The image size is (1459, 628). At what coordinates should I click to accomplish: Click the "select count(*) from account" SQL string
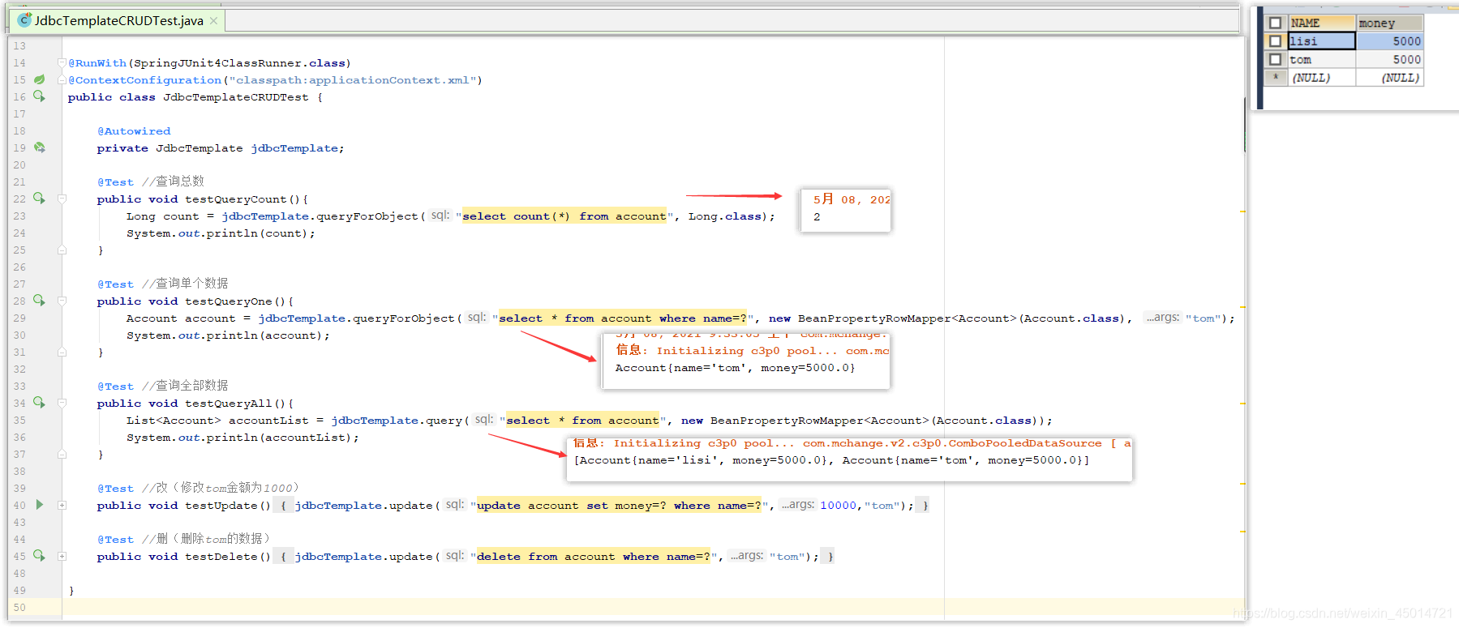(x=564, y=216)
